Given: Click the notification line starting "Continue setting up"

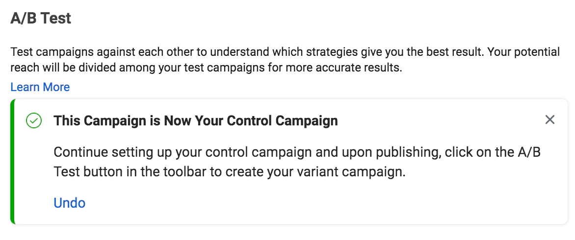Looking at the screenshot, I should (304, 152).
